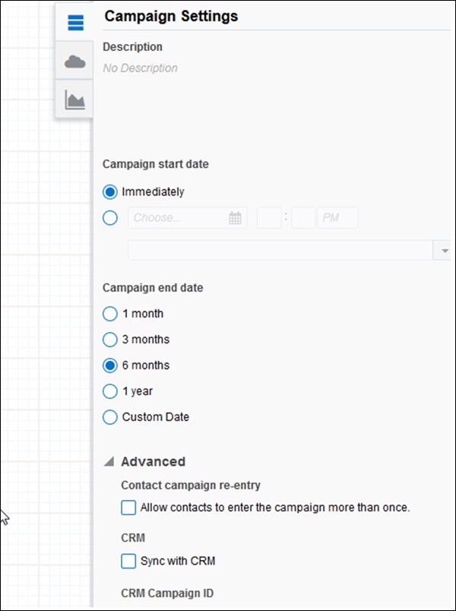Check the Sync with CRM box
The image size is (456, 611).
coord(128,562)
